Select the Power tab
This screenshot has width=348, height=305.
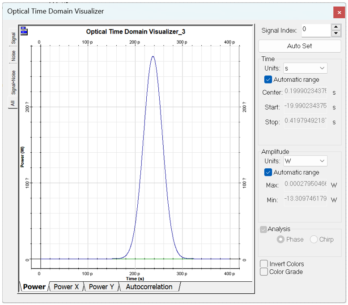click(34, 287)
